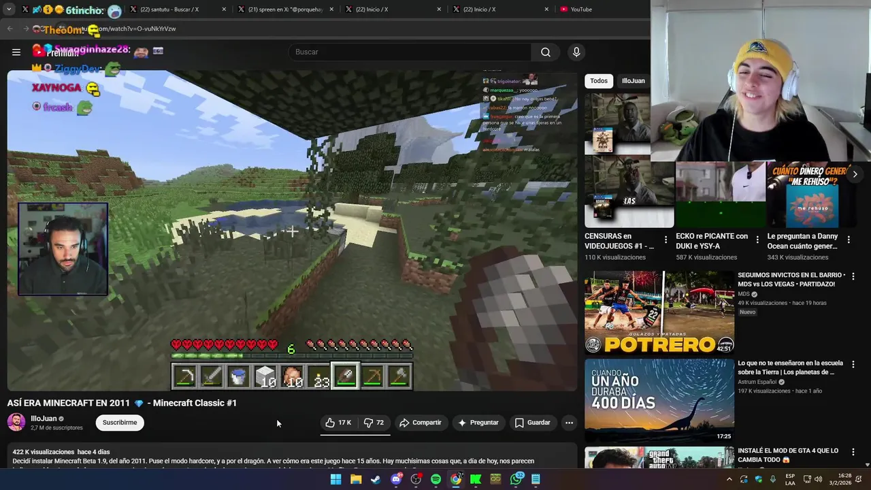Screen dimensions: 871x490
Task: Expand the video description text
Action: pos(293,457)
